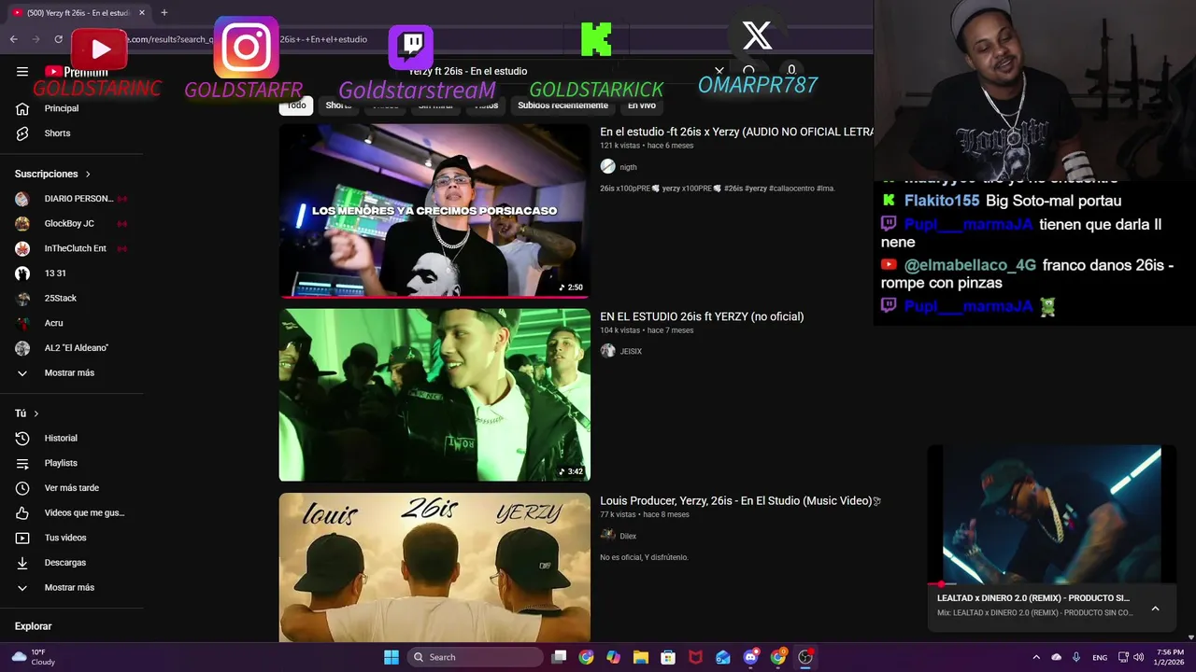Viewport: 1196px width, 672px height.
Task: Close the Yerzy ft 26is browser tab
Action: pos(142,12)
